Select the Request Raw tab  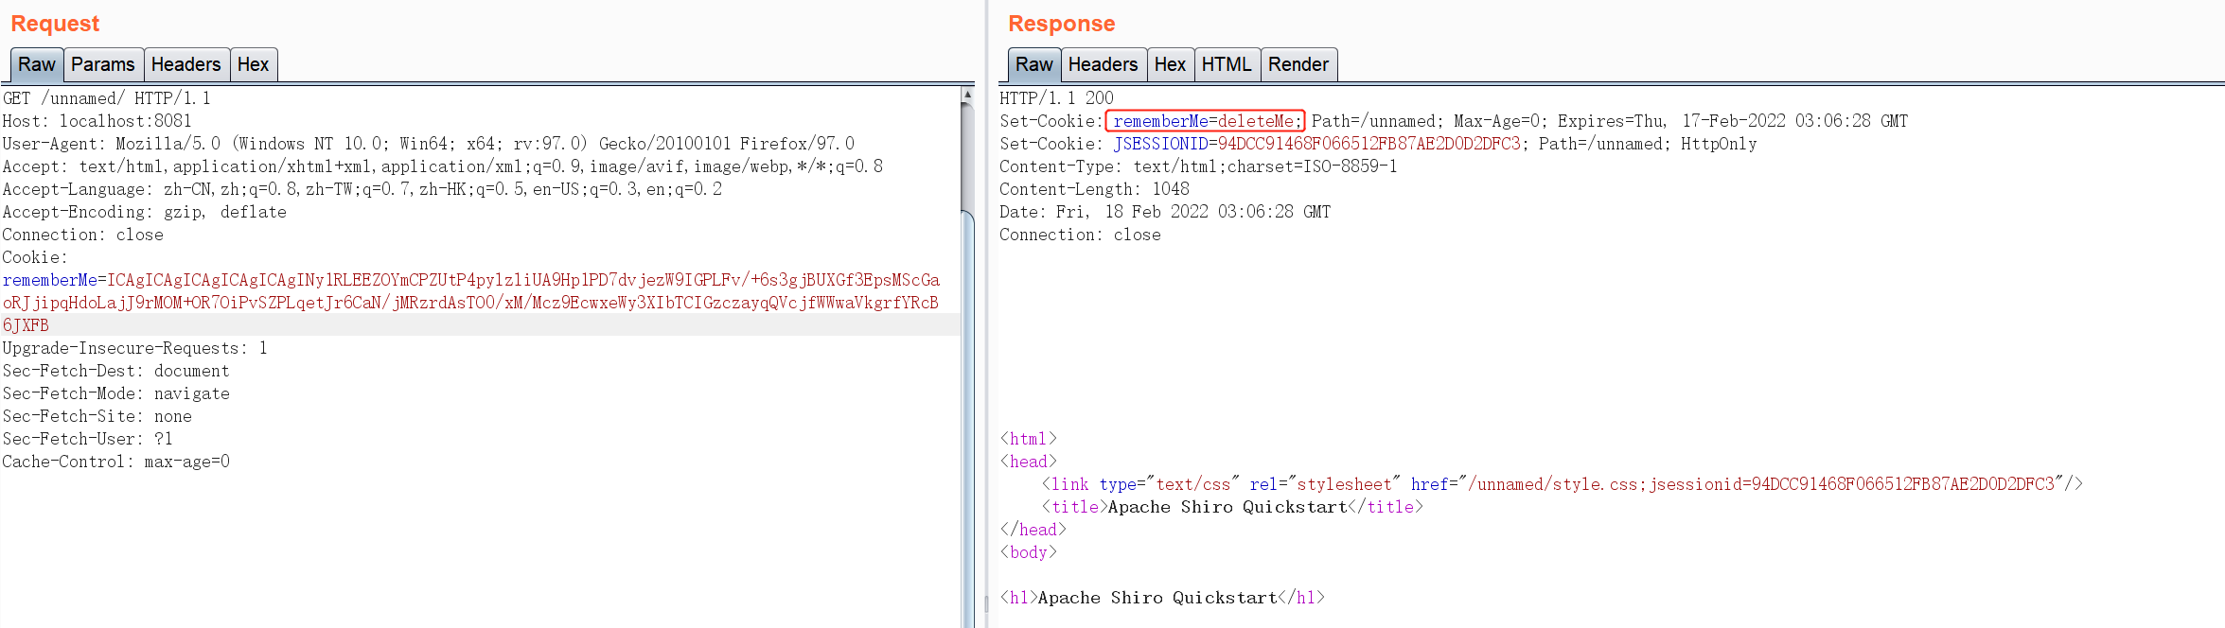(37, 64)
